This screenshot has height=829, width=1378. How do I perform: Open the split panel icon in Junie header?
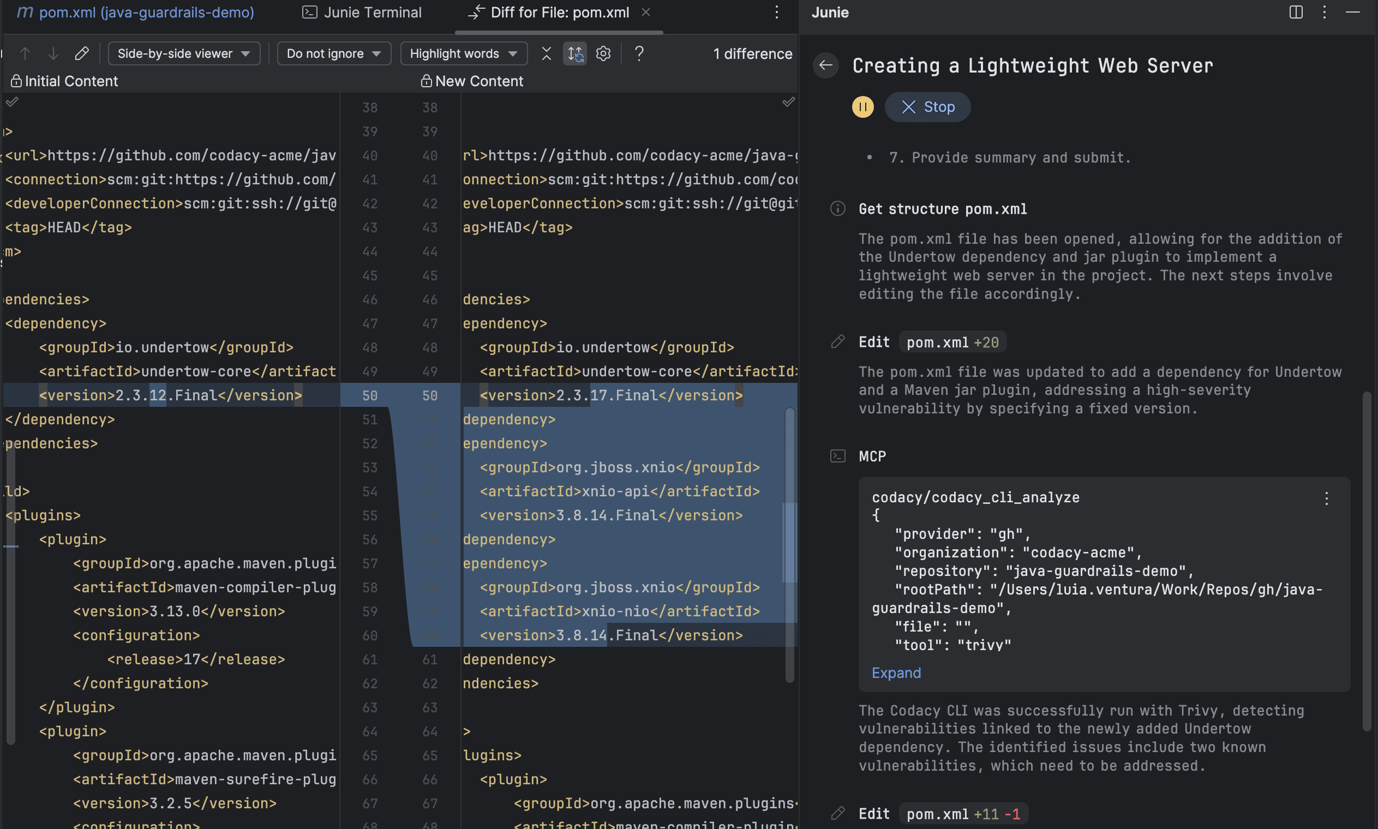(x=1295, y=13)
